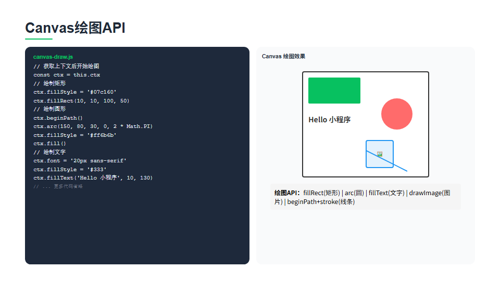Image resolution: width=500 pixels, height=281 pixels.
Task: Click the red circle in canvas
Action: (x=397, y=114)
